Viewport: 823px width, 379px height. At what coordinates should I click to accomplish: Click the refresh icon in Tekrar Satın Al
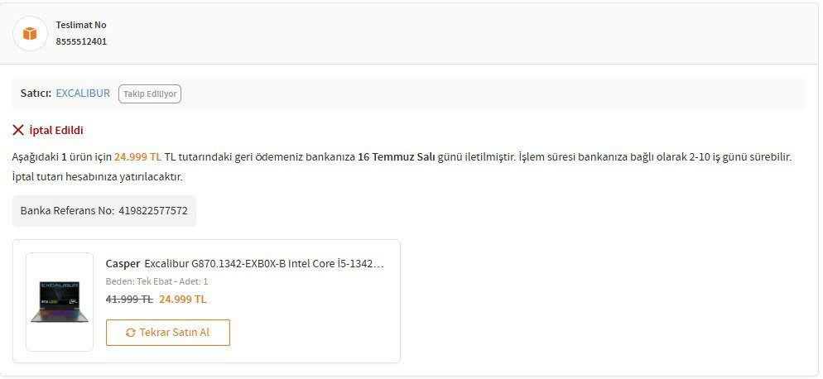pyautogui.click(x=131, y=333)
